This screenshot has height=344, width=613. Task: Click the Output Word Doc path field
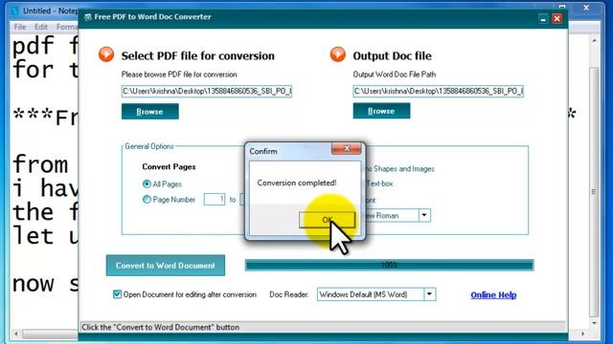[x=439, y=92]
